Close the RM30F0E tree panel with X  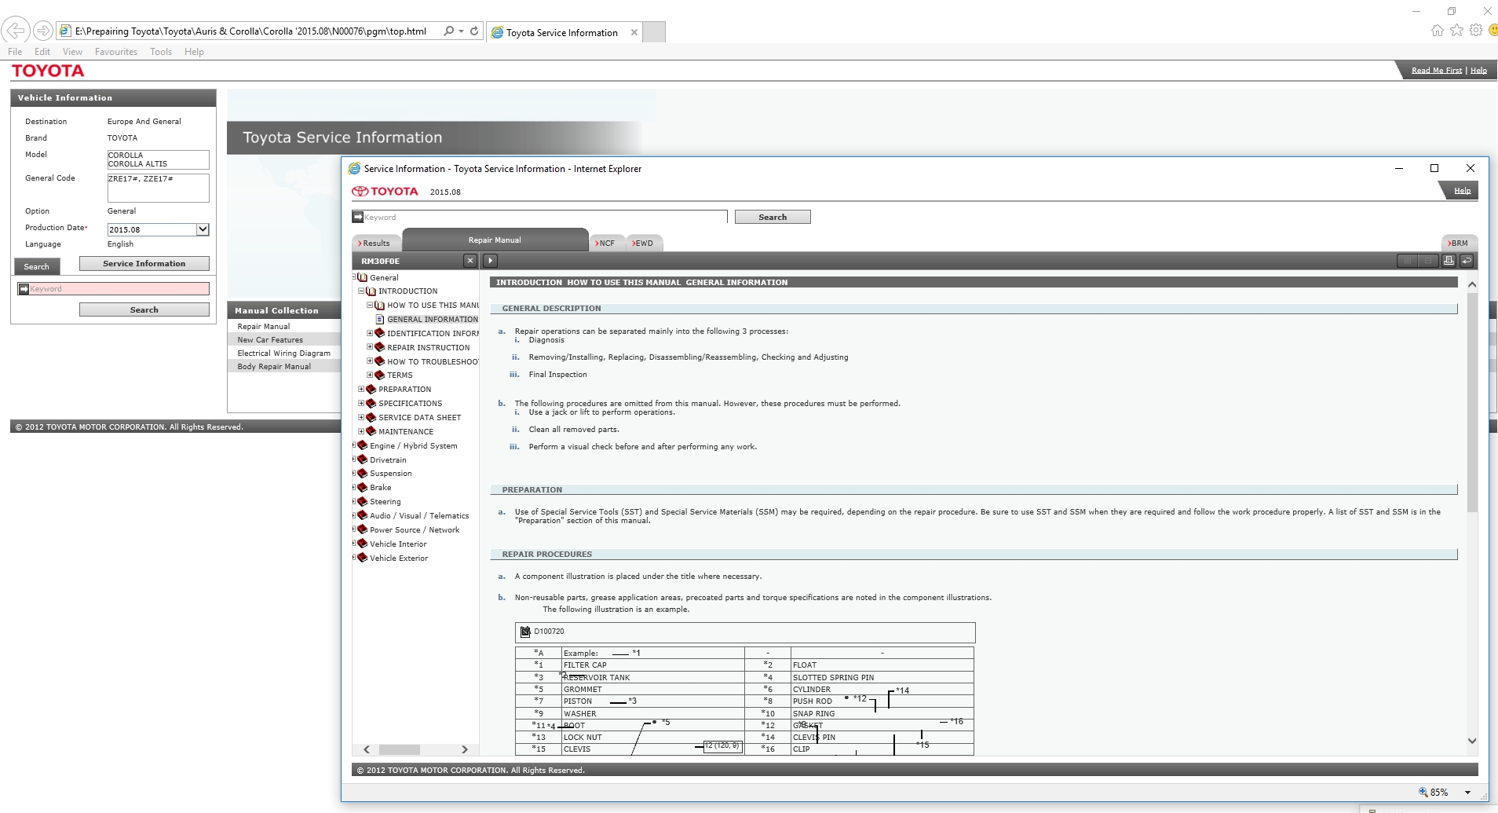point(469,261)
